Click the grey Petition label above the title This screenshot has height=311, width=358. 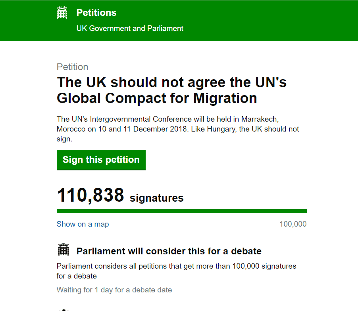pos(72,67)
